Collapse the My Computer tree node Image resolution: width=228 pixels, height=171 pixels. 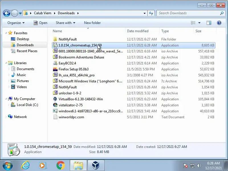(x=6, y=99)
